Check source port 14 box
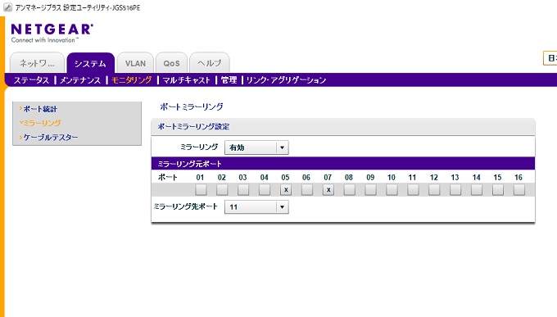The image size is (557, 317). pos(477,190)
